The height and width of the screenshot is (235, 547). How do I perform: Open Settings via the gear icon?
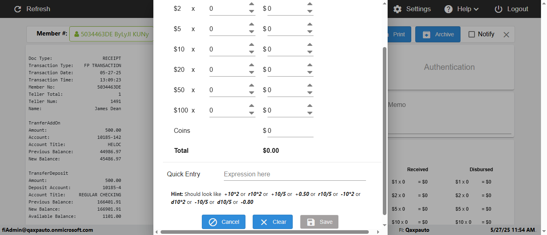click(x=397, y=9)
